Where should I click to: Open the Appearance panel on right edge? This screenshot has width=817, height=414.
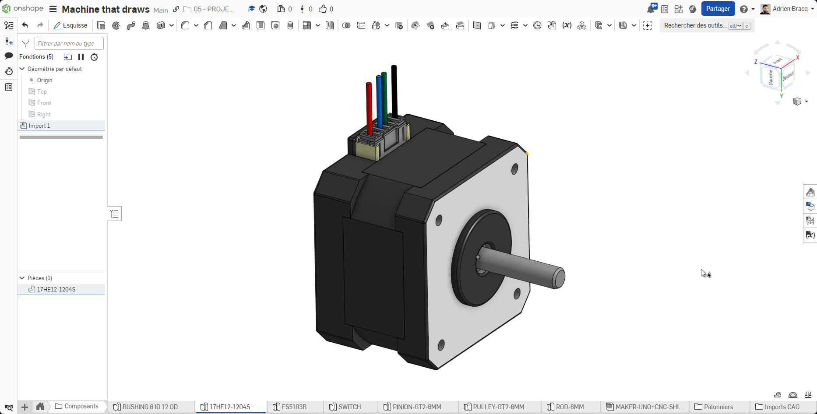(810, 192)
